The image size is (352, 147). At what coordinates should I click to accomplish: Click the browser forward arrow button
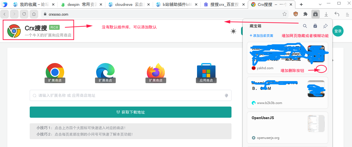click(14, 14)
